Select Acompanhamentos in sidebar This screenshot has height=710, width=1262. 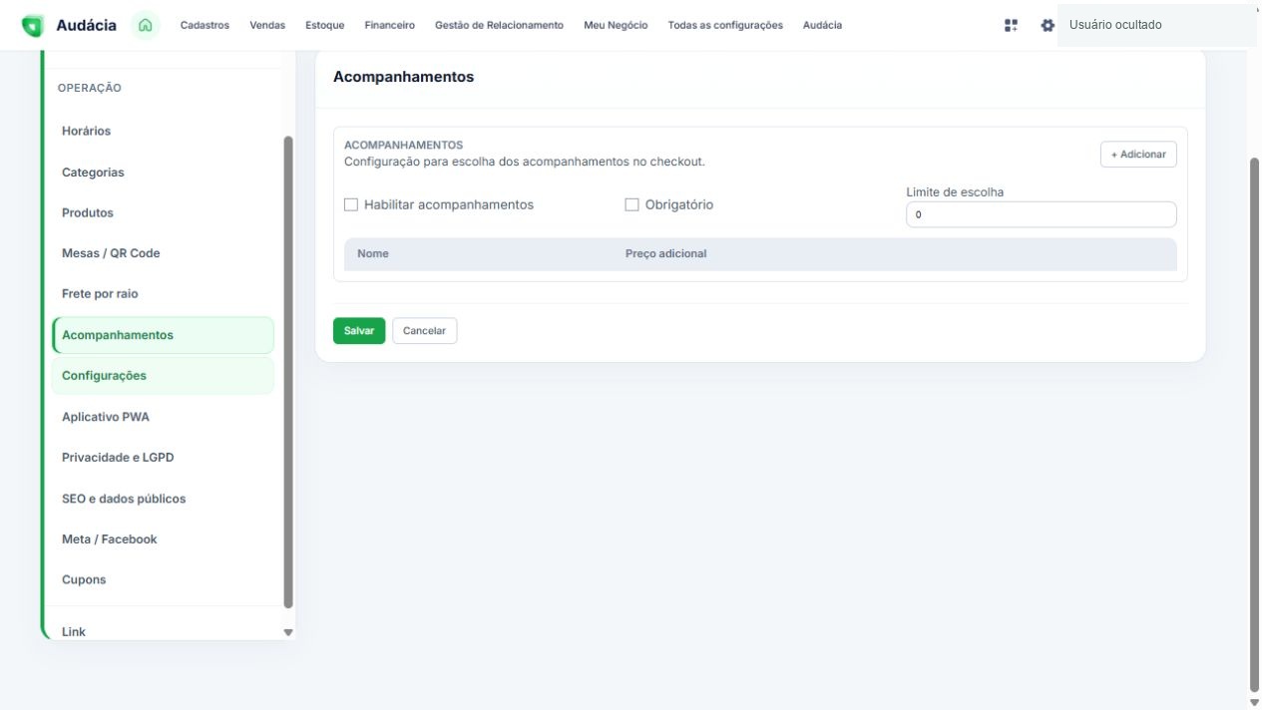(163, 335)
